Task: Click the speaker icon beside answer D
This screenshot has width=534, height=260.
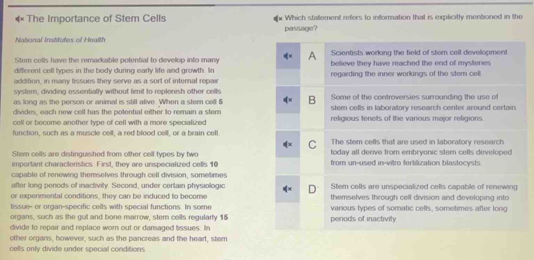Action: click(x=287, y=189)
